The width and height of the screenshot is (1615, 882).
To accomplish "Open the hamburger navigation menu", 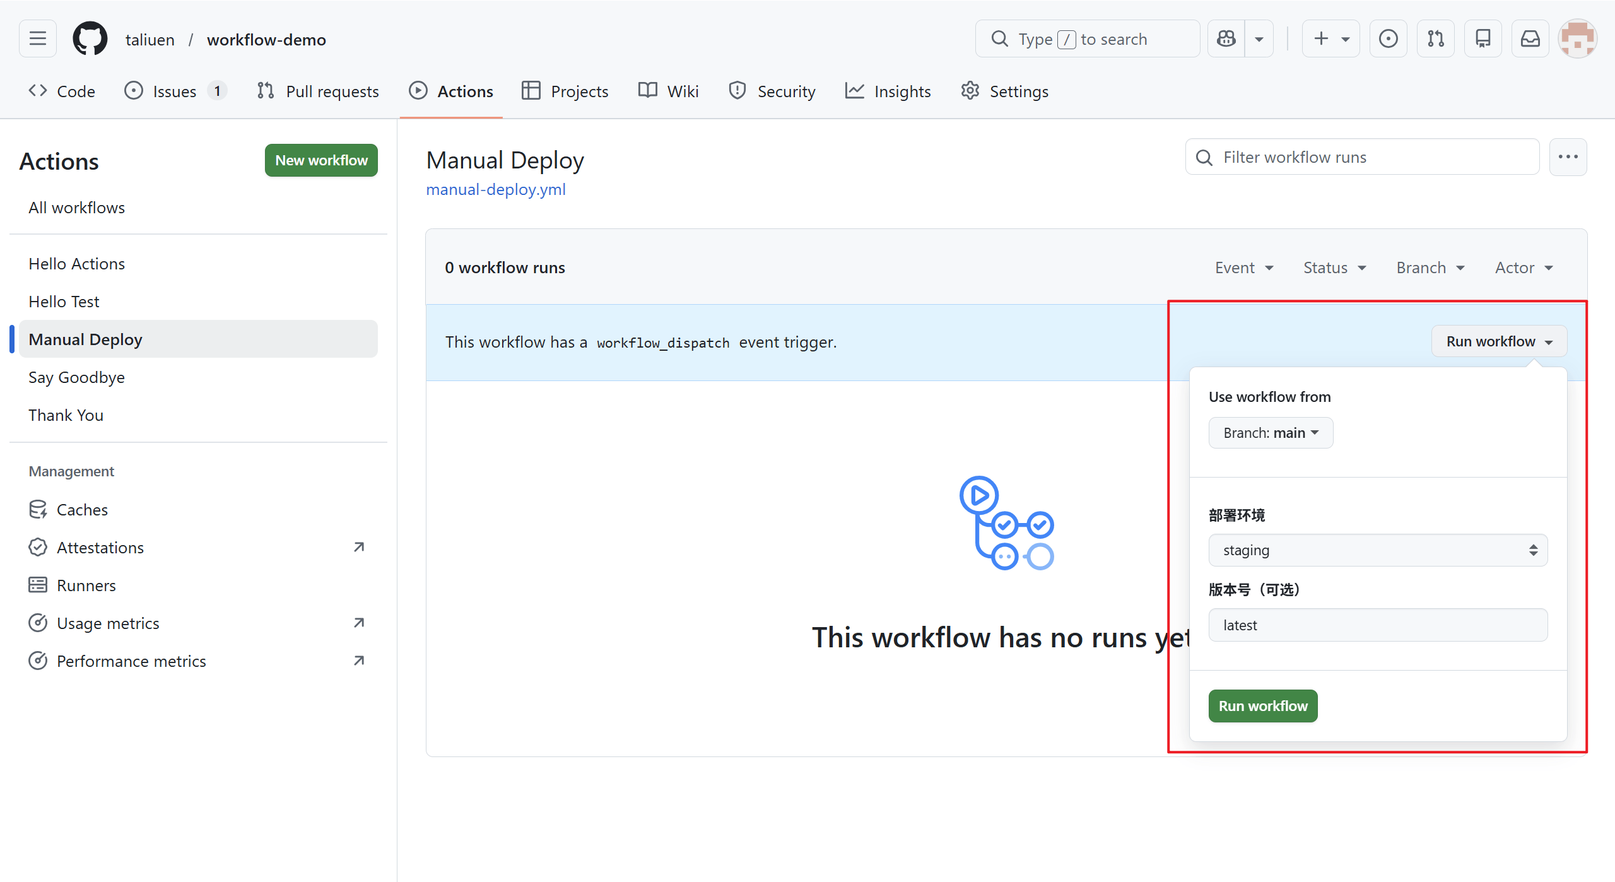I will click(38, 39).
